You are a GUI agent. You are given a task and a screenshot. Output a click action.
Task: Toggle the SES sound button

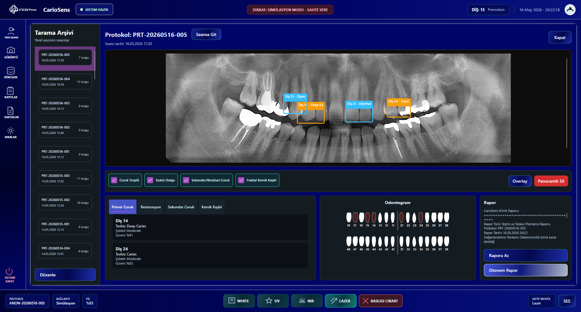point(567,301)
